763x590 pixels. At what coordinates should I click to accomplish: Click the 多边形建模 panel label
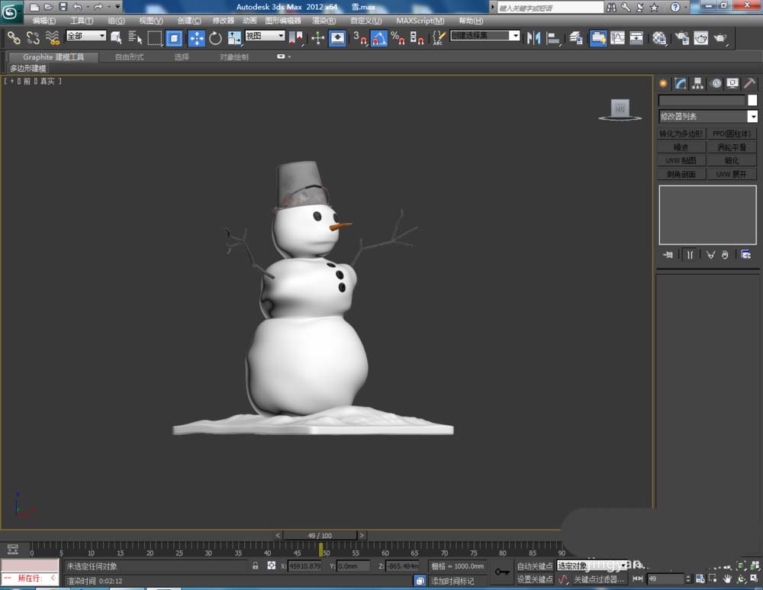coord(27,68)
